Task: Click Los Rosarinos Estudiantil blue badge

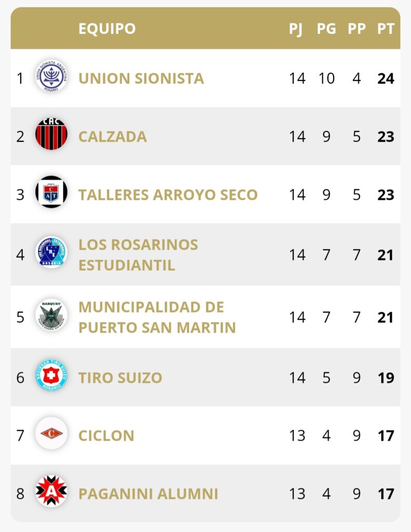Action: click(51, 254)
